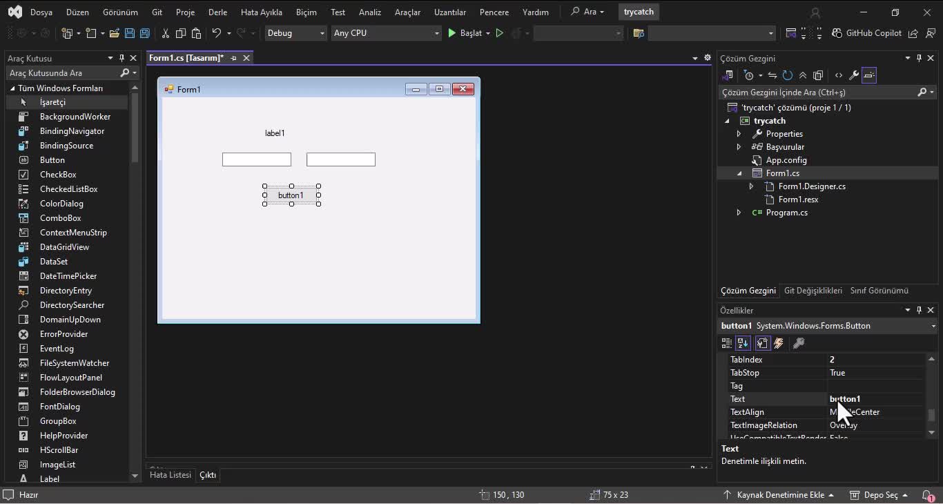Toggle the Properties view button in Özellikler toolbar
Screen dimensions: 943x504
point(762,343)
